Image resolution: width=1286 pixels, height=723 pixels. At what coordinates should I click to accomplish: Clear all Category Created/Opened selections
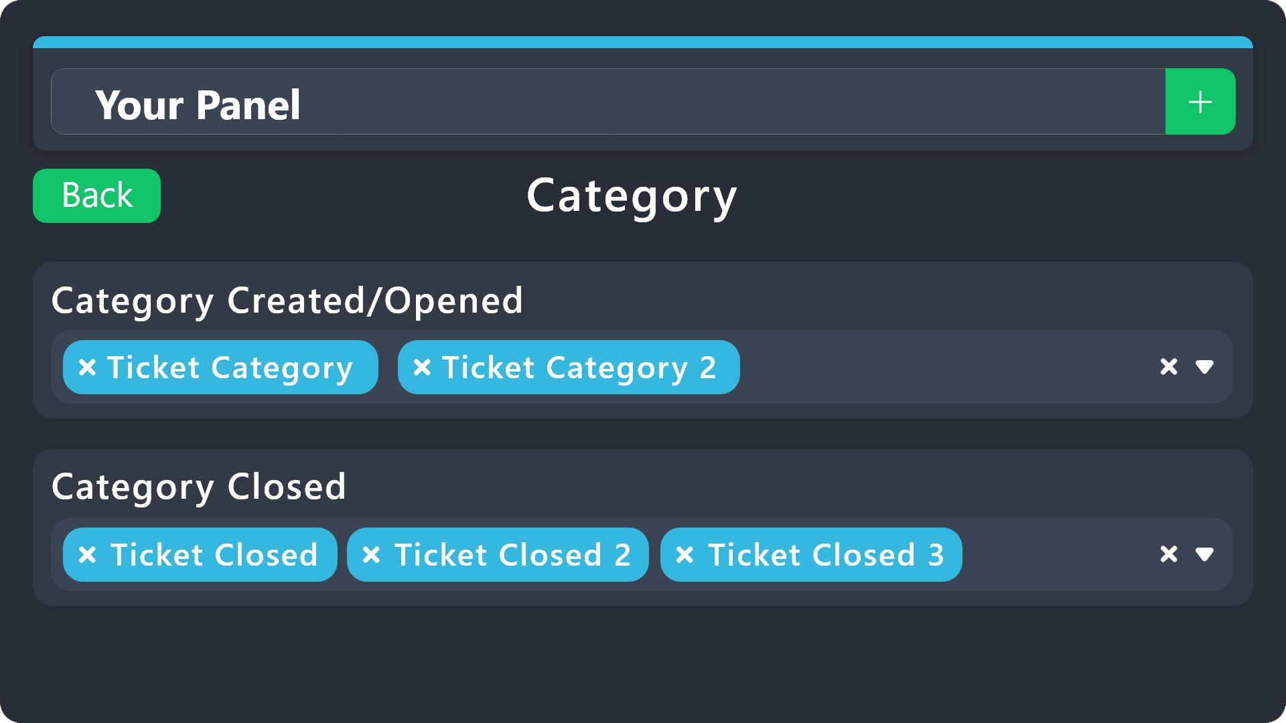click(x=1169, y=367)
